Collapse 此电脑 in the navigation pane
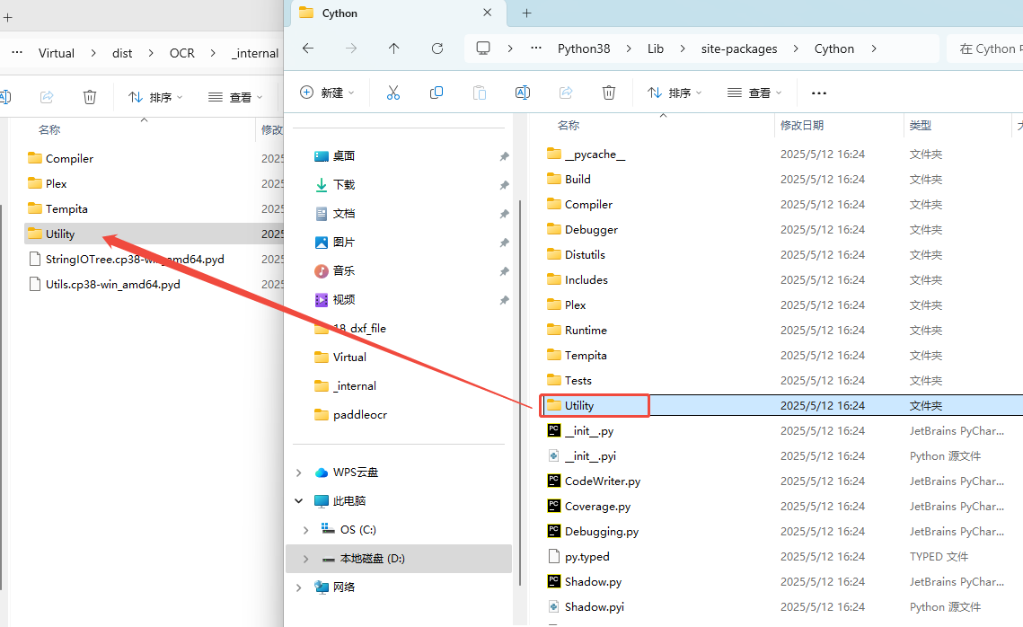The width and height of the screenshot is (1023, 627). (x=299, y=500)
